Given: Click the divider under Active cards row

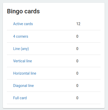Looking at the screenshot, I should pos(54,30).
